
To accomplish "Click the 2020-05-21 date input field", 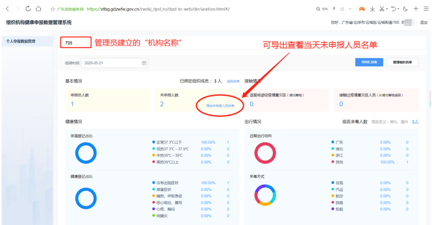I will 111,63.
